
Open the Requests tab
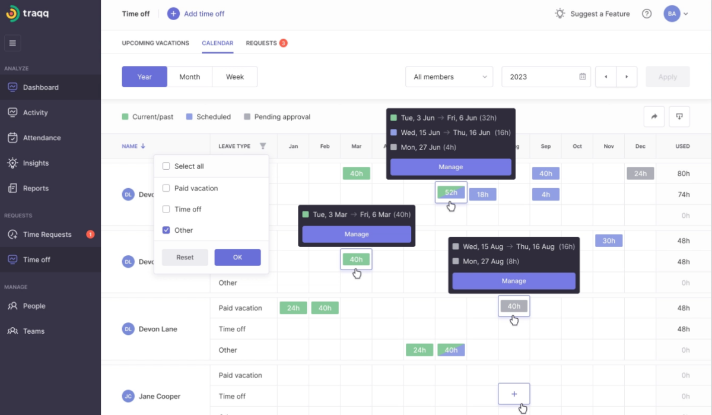click(x=262, y=43)
